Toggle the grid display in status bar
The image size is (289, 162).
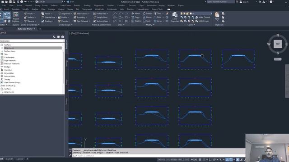pyautogui.click(x=200, y=160)
